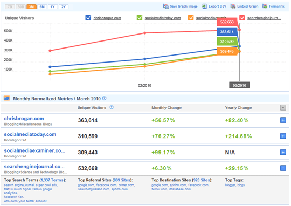This screenshot has height=206, width=291.
Task: Click the Save Graph Image link
Action: [184, 6]
